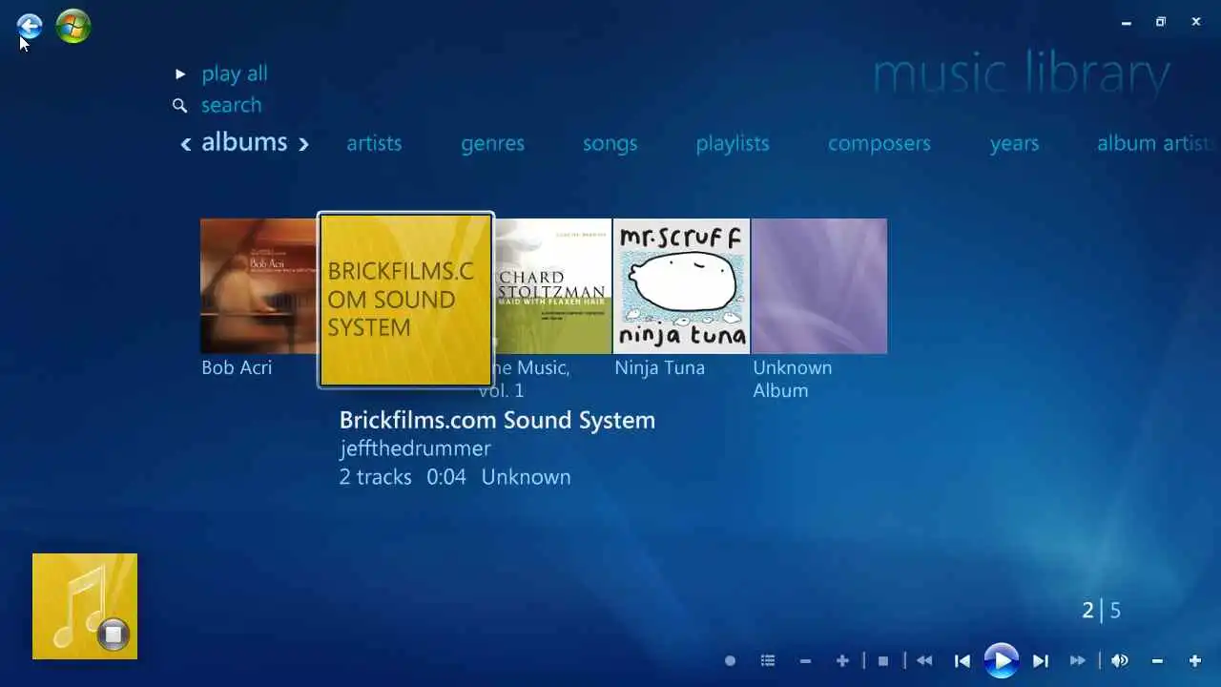1221x687 pixels.
Task: Open the Richard Stoltzman album cover
Action: click(x=552, y=286)
